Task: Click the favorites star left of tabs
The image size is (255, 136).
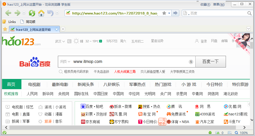Action: click(5, 29)
